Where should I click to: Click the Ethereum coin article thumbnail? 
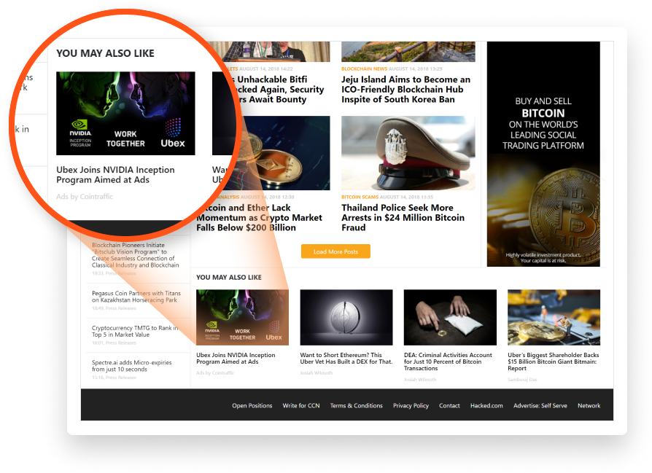point(346,318)
